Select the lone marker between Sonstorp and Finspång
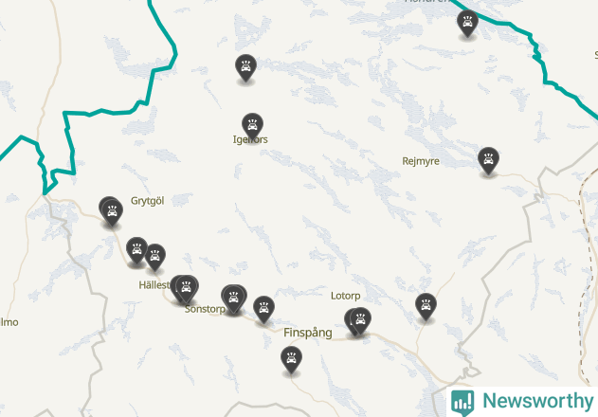Image resolution: width=598 pixels, height=417 pixels. 263,309
